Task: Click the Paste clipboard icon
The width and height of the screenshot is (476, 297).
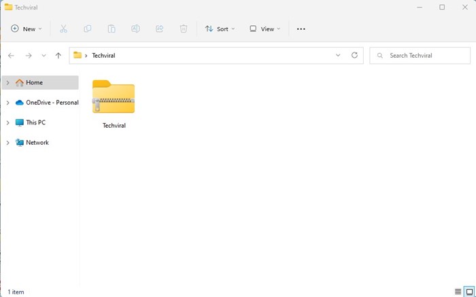Action: tap(112, 29)
